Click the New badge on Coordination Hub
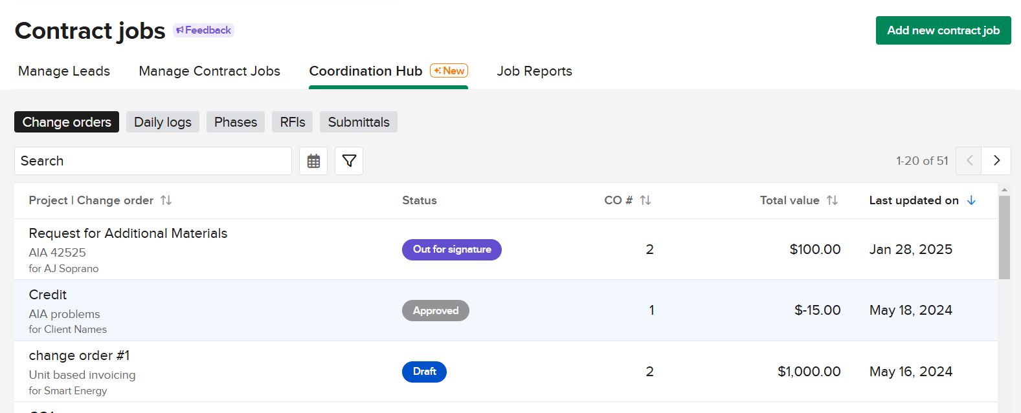1021x413 pixels. click(449, 71)
